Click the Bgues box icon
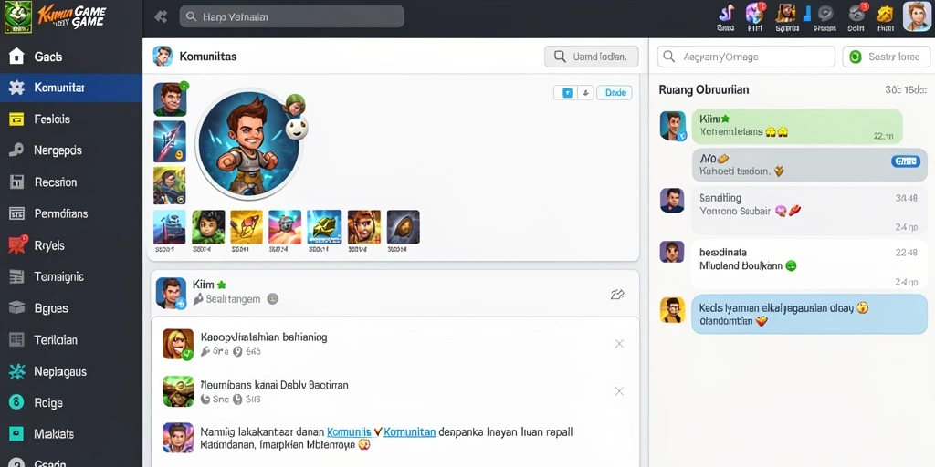This screenshot has height=467, width=935. (16, 308)
